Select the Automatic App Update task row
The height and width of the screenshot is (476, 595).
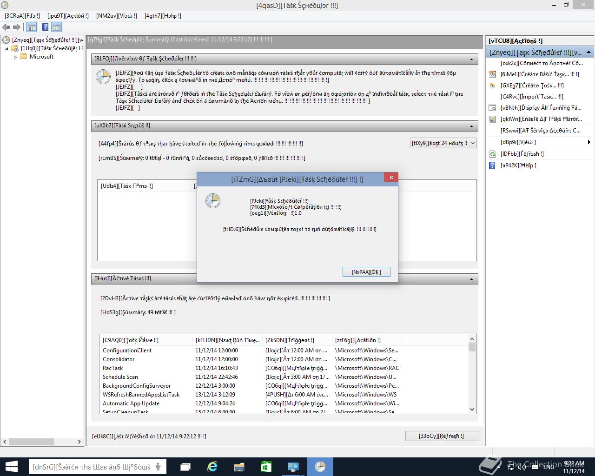click(x=251, y=403)
